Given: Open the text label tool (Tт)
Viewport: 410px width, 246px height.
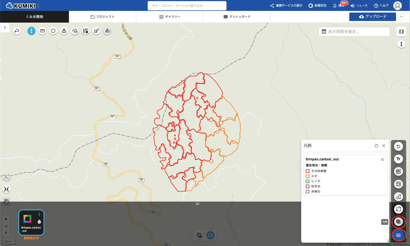Looking at the screenshot, I should [x=398, y=159].
